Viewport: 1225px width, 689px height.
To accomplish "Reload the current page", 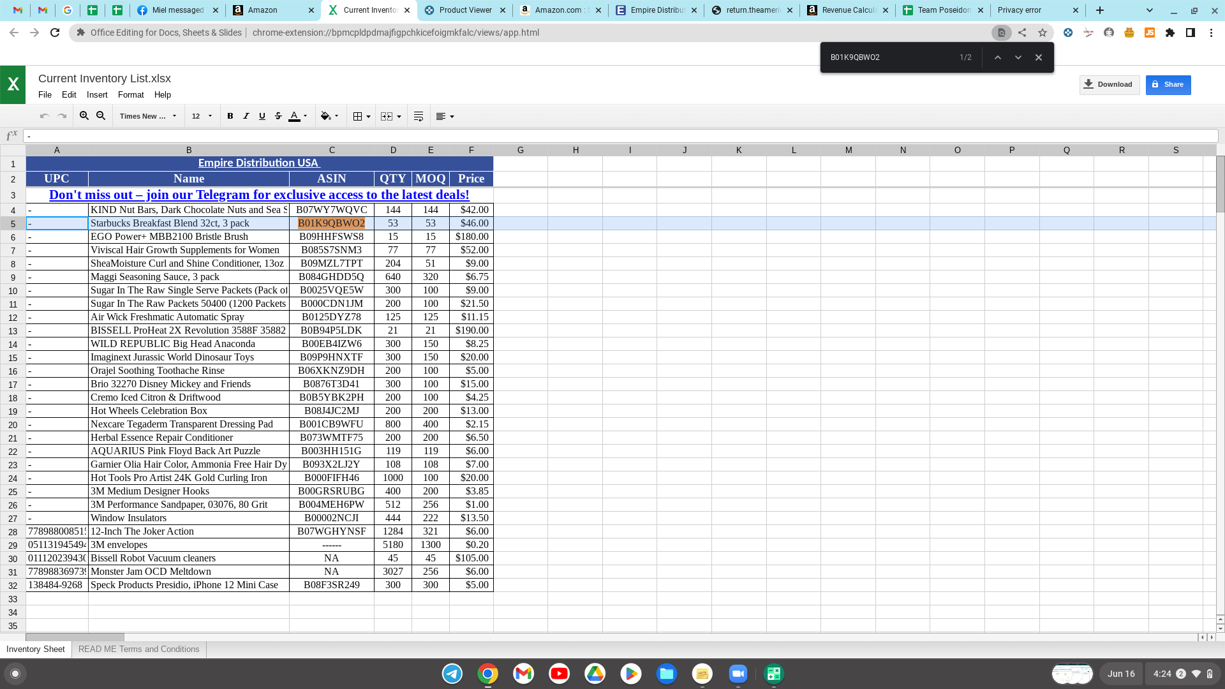I will coord(55,33).
